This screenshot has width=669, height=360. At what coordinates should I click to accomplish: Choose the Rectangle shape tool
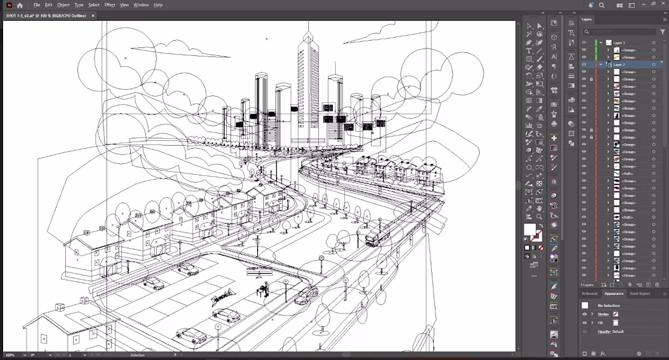[529, 59]
